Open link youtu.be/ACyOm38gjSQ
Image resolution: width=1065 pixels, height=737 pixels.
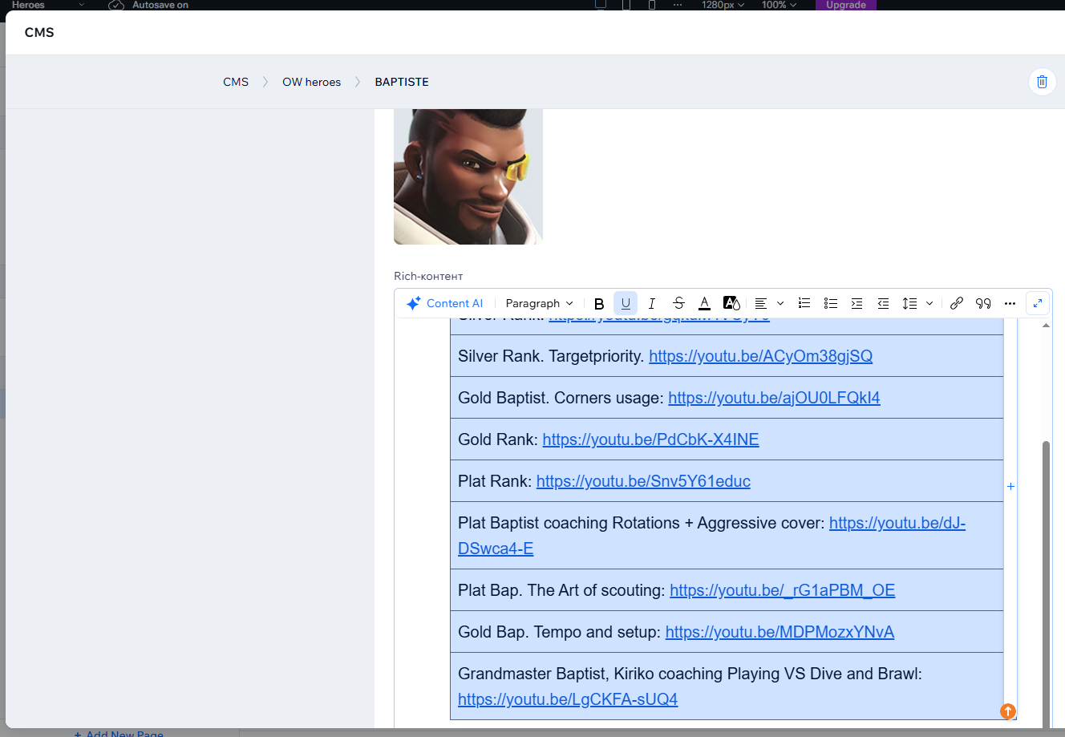[760, 356]
